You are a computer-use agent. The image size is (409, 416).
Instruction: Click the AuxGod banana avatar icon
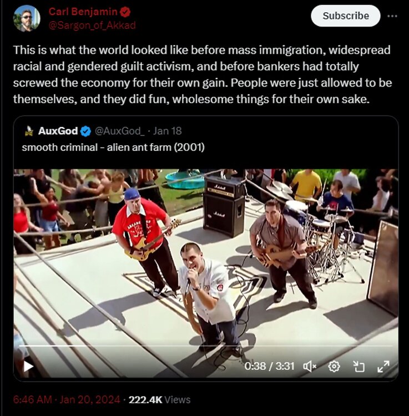(29, 131)
